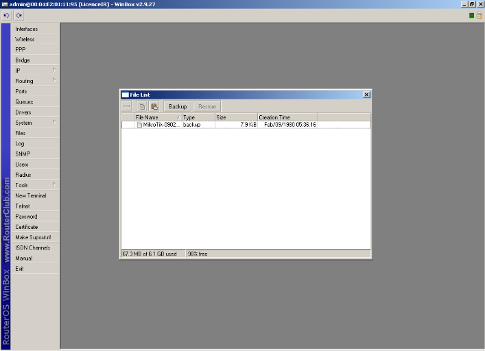Open the Certificate menu item
This screenshot has height=351, width=485.
[35, 227]
